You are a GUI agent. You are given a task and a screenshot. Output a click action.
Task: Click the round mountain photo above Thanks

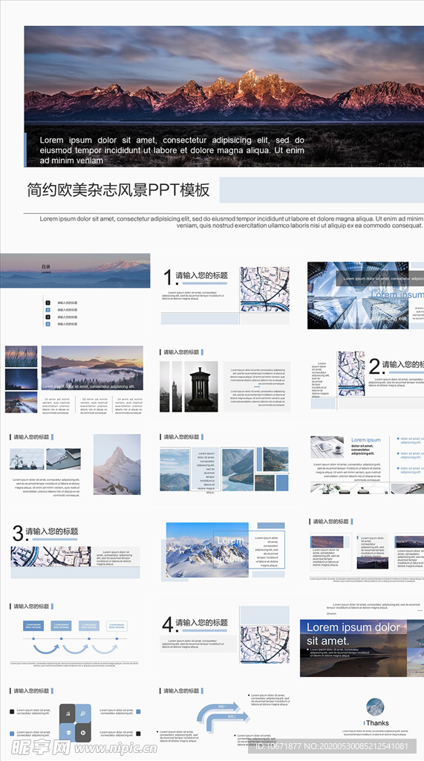click(376, 707)
